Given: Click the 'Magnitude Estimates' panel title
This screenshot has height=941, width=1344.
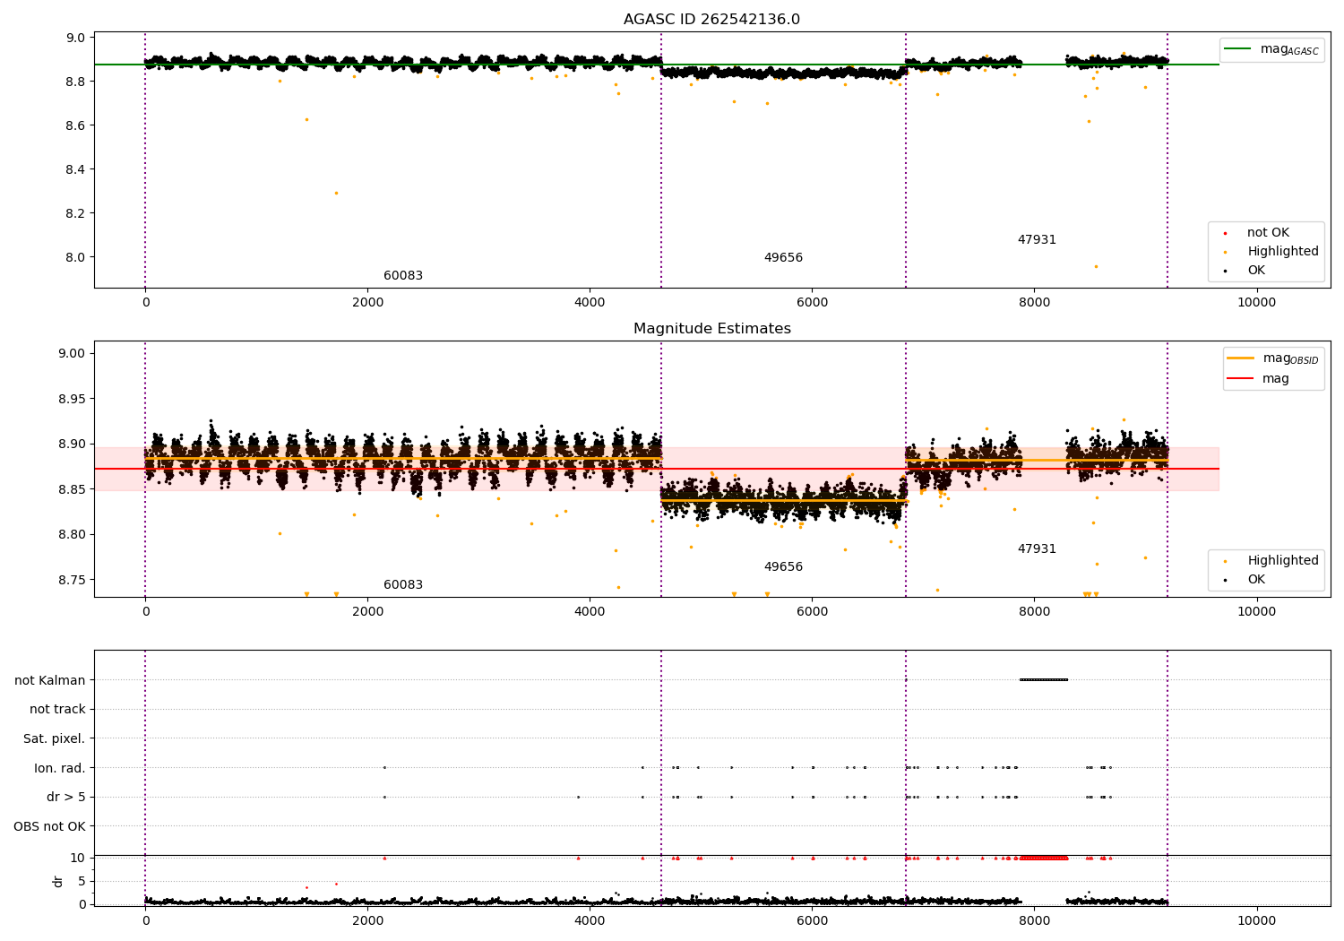Looking at the screenshot, I should (711, 329).
